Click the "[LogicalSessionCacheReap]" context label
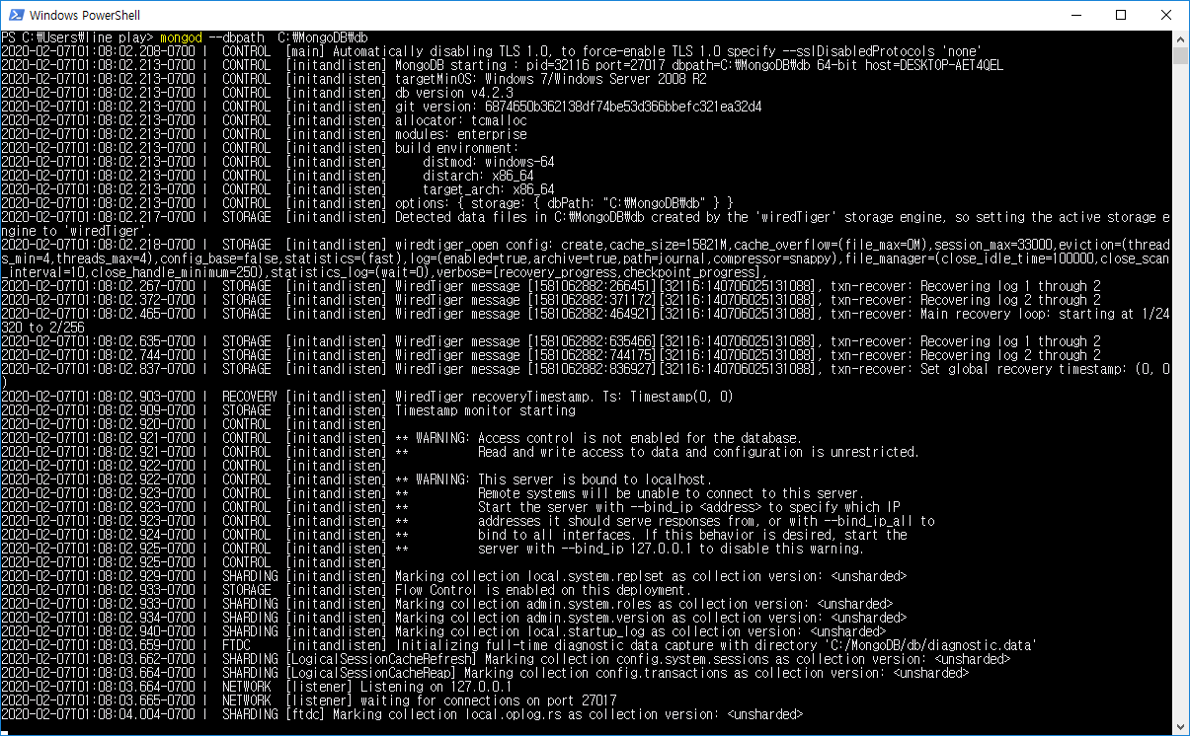Viewport: 1190px width, 736px height. tap(370, 673)
